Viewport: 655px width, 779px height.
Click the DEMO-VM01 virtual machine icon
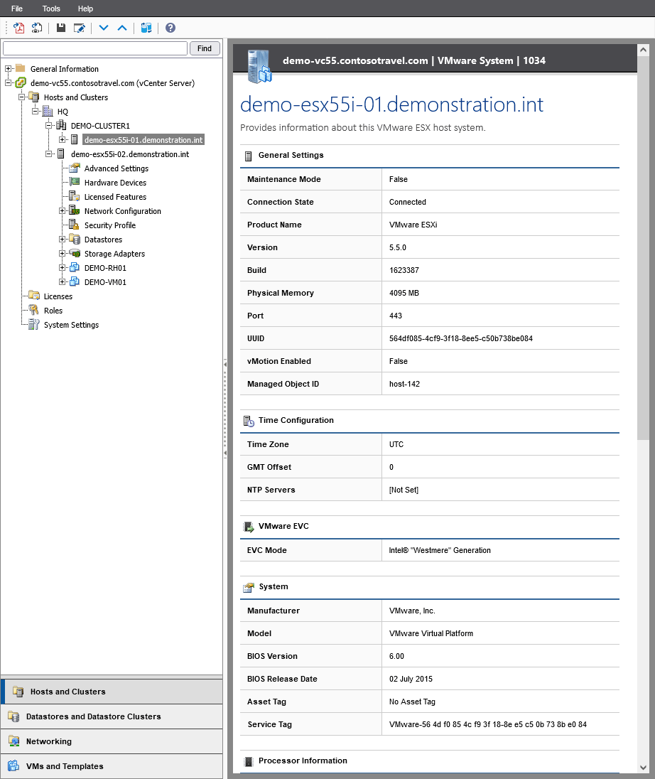tap(75, 281)
